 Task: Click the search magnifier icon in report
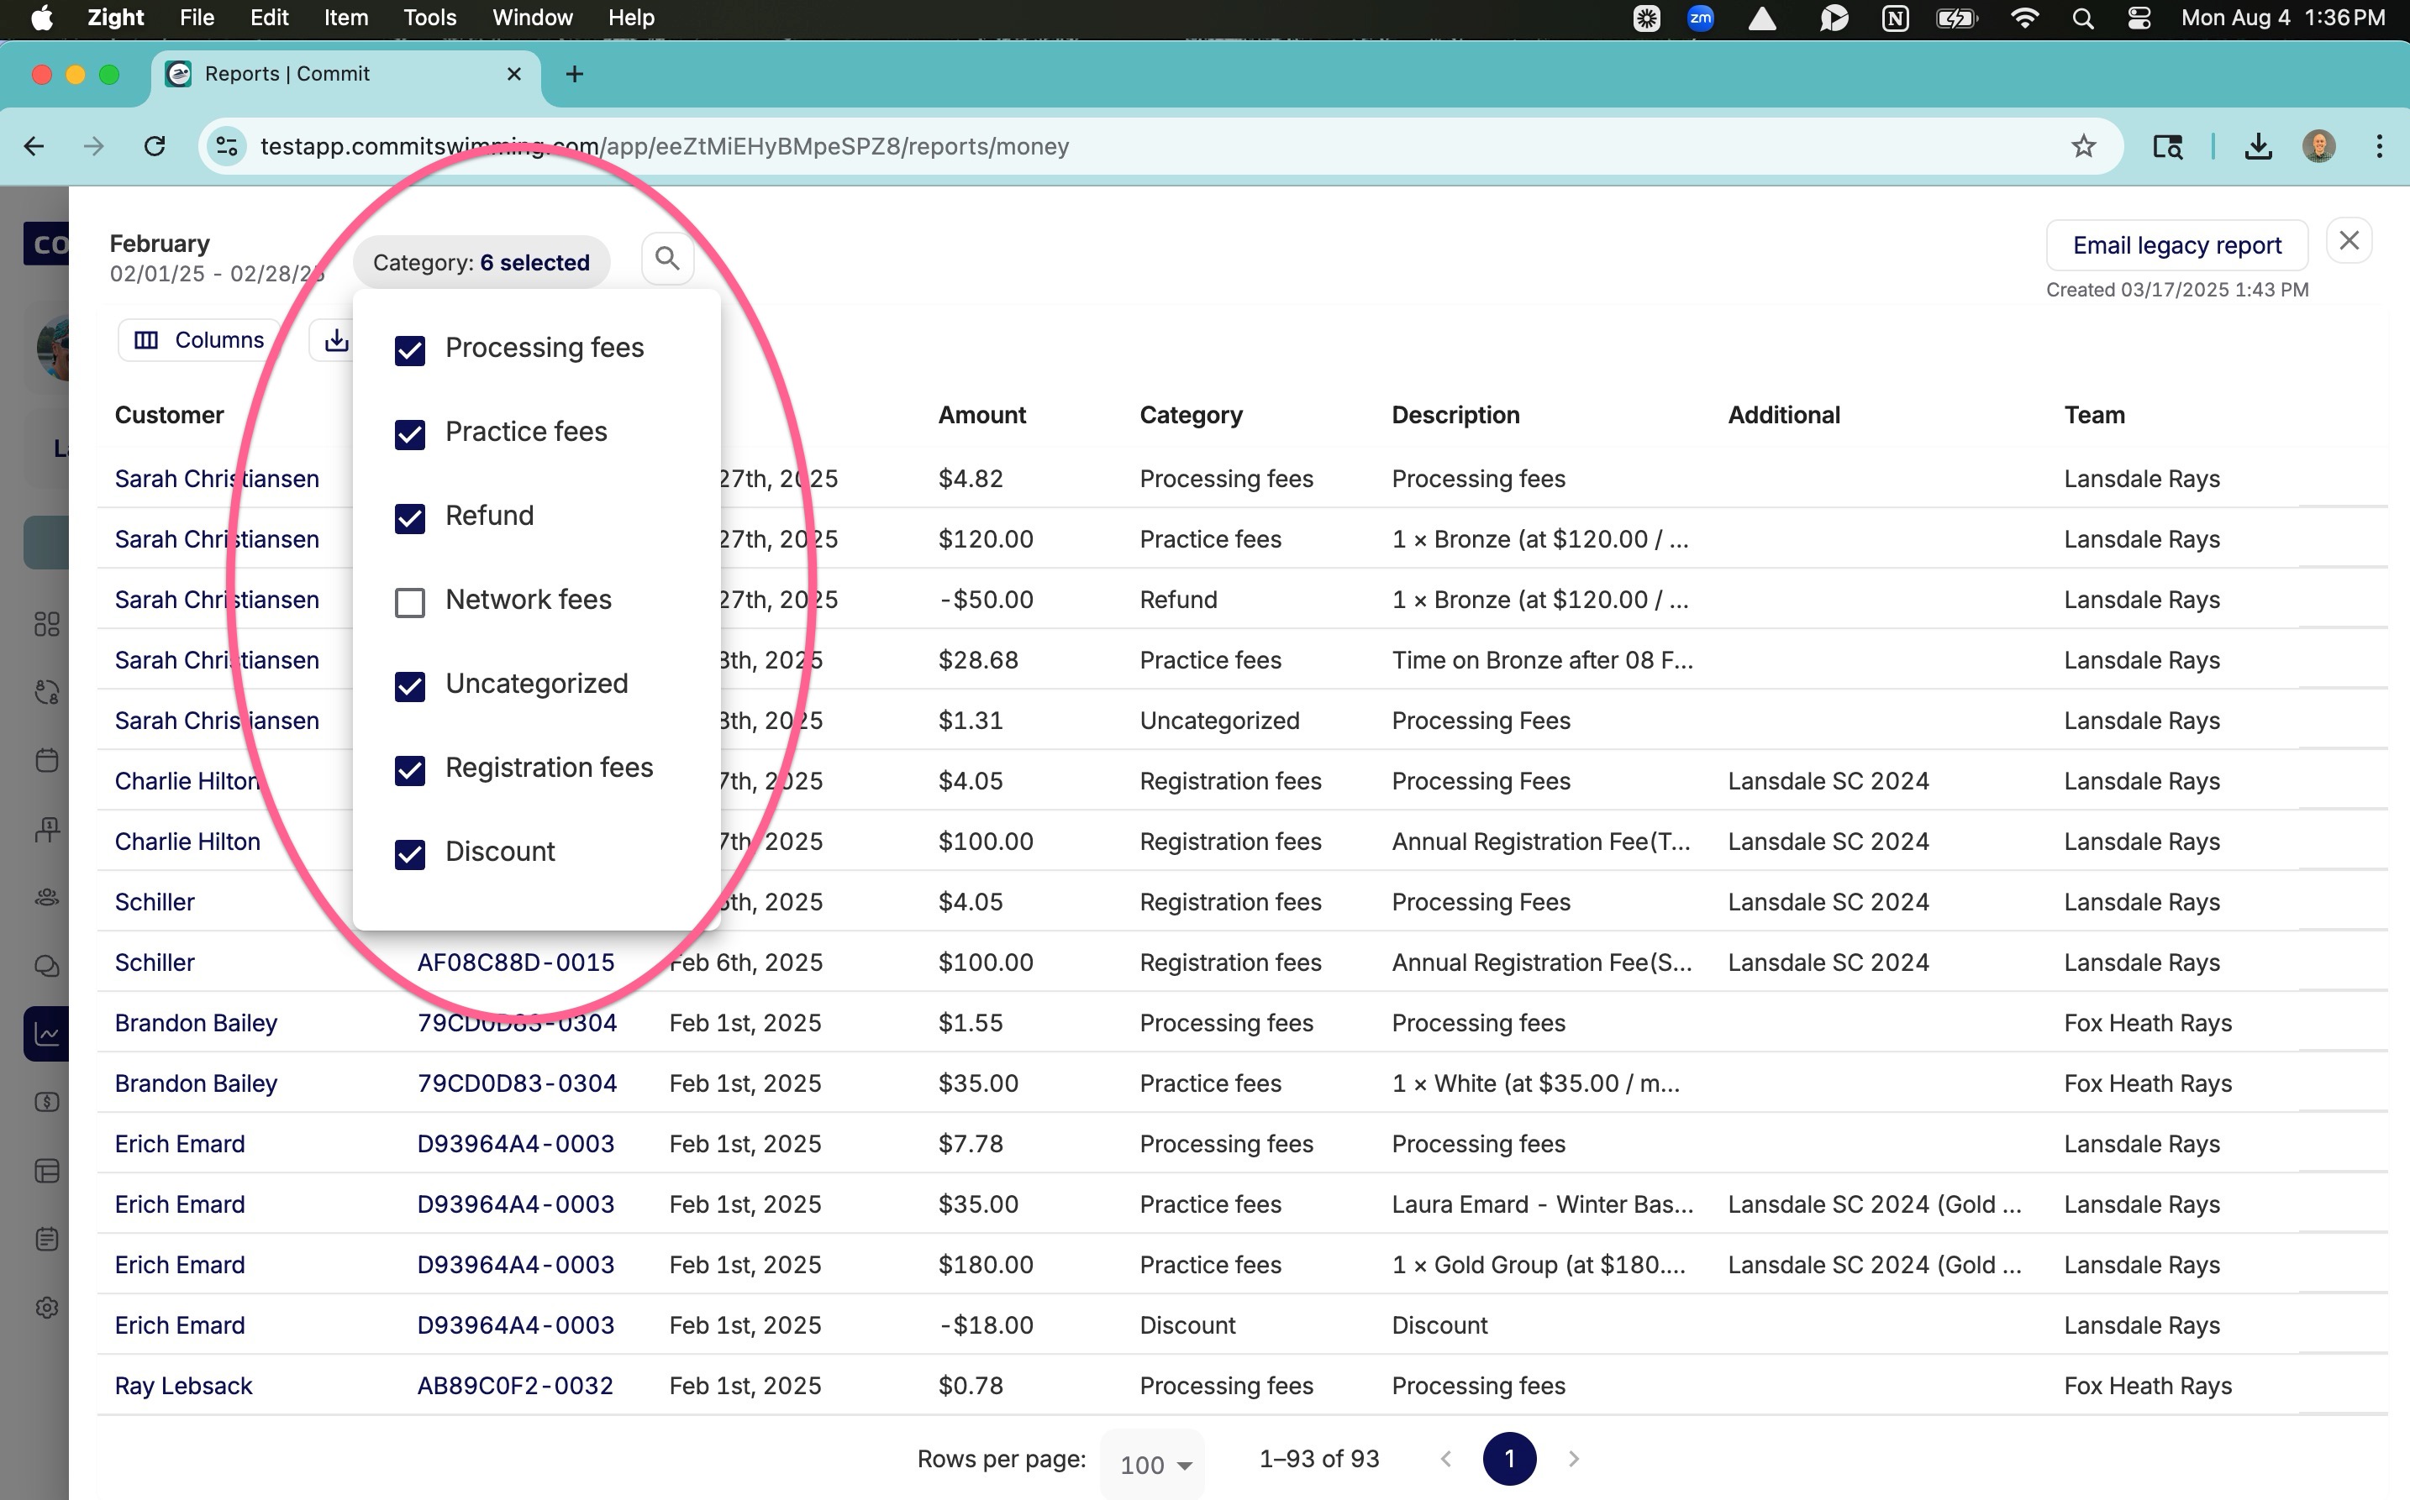[x=667, y=259]
